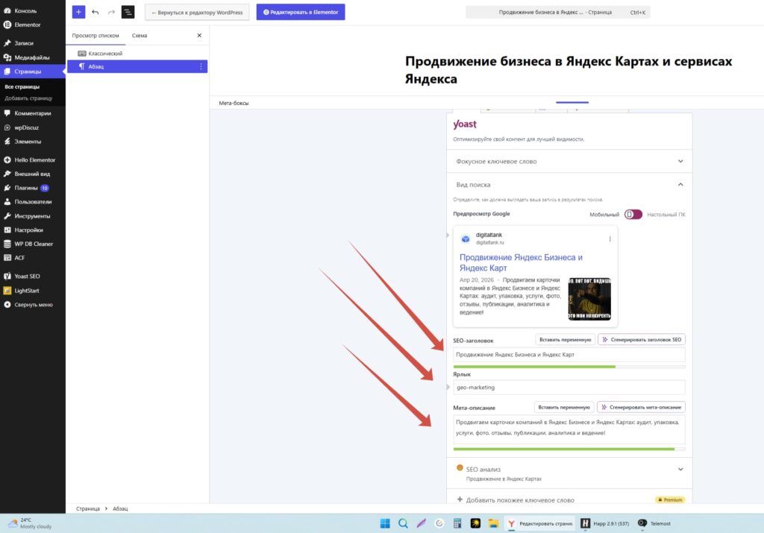Select the Абзац block in list view
The height and width of the screenshot is (533, 764).
137,66
